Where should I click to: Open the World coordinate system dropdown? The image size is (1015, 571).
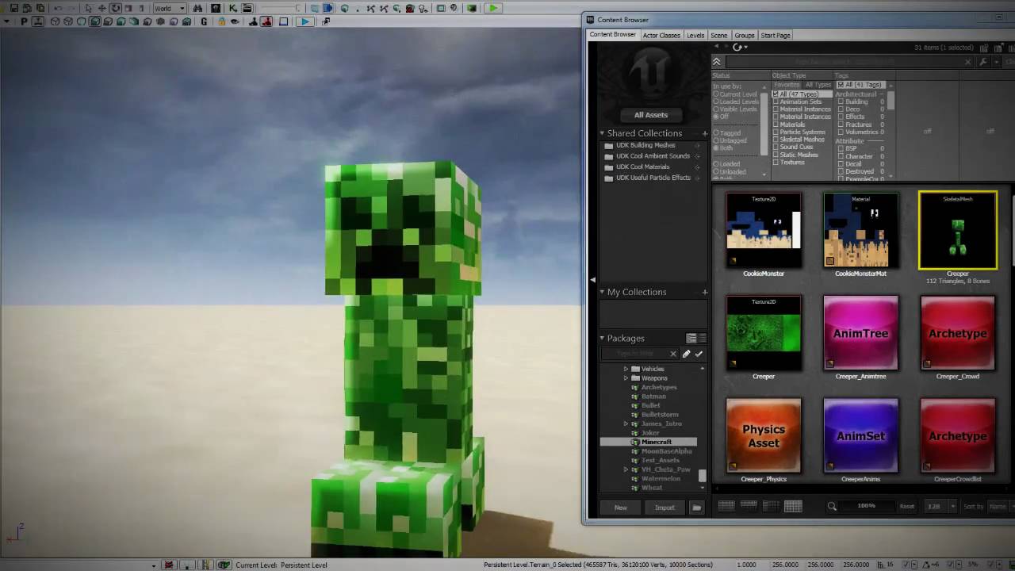(x=170, y=8)
